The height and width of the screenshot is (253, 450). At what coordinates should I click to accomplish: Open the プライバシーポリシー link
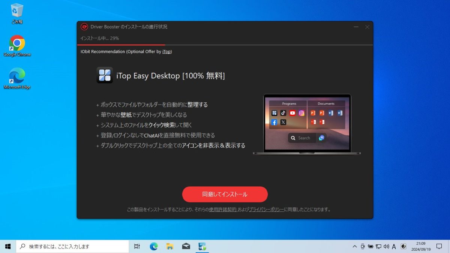tap(266, 210)
